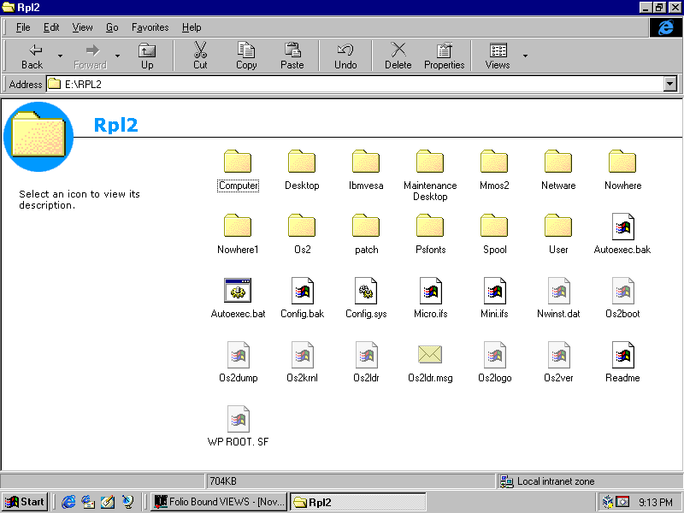
Task: Click the Windows Start button
Action: click(x=25, y=502)
